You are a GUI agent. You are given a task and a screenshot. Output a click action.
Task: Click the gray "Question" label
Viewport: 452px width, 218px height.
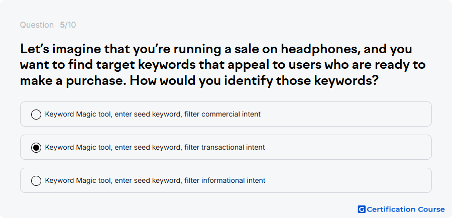coord(37,25)
